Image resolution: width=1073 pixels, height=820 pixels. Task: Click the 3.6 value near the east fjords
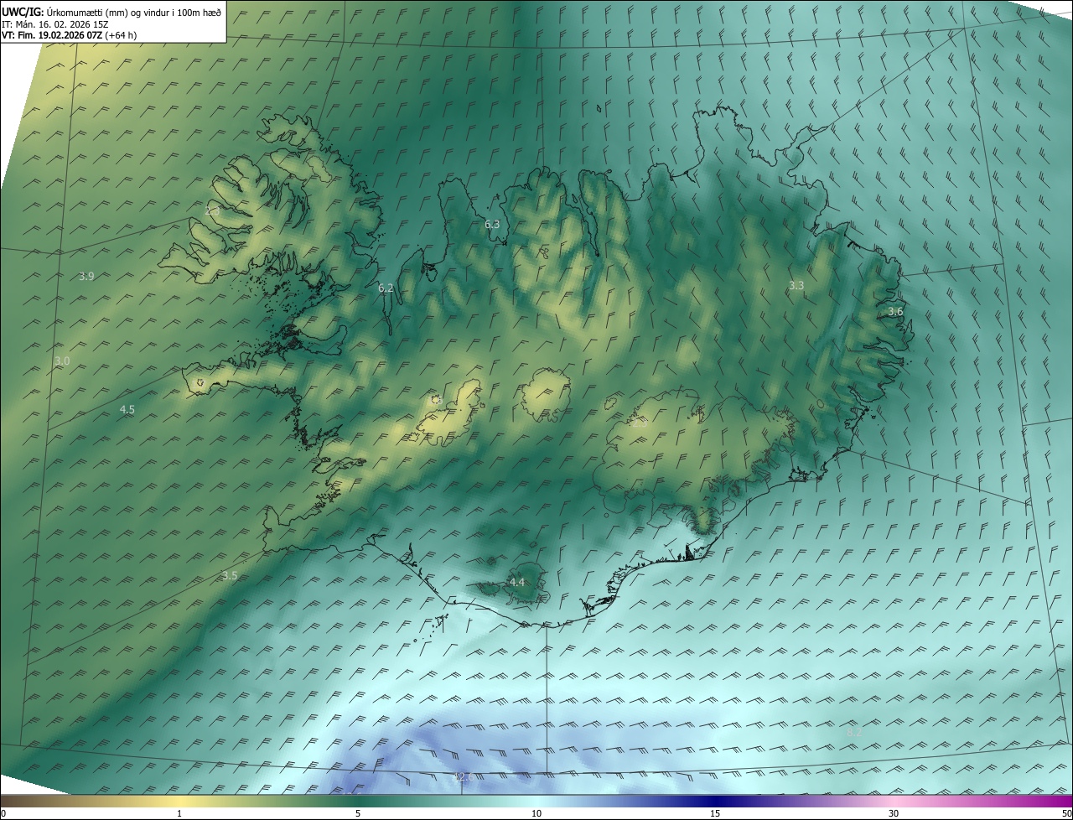tap(895, 312)
